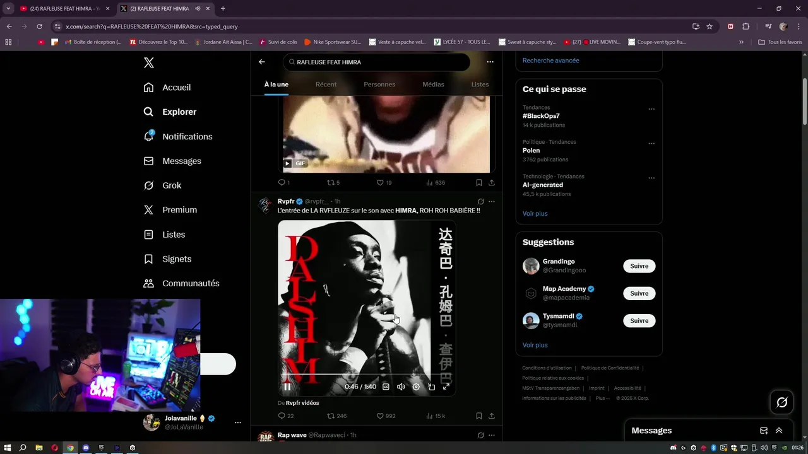This screenshot has height=454, width=808.
Task: Expand the video to fullscreen
Action: coord(446,387)
